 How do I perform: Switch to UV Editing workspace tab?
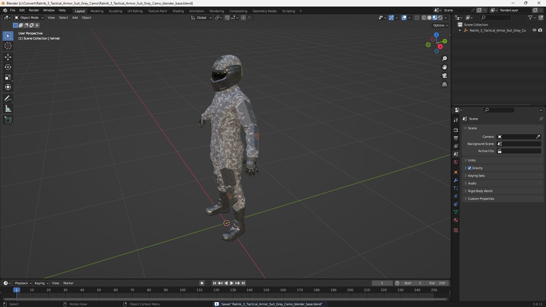[x=135, y=11]
